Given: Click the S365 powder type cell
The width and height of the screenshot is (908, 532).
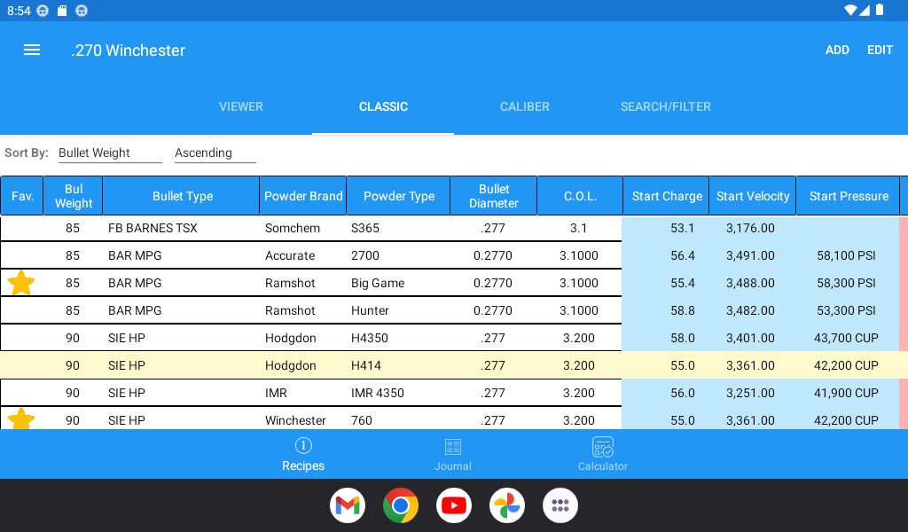Looking at the screenshot, I should [365, 228].
